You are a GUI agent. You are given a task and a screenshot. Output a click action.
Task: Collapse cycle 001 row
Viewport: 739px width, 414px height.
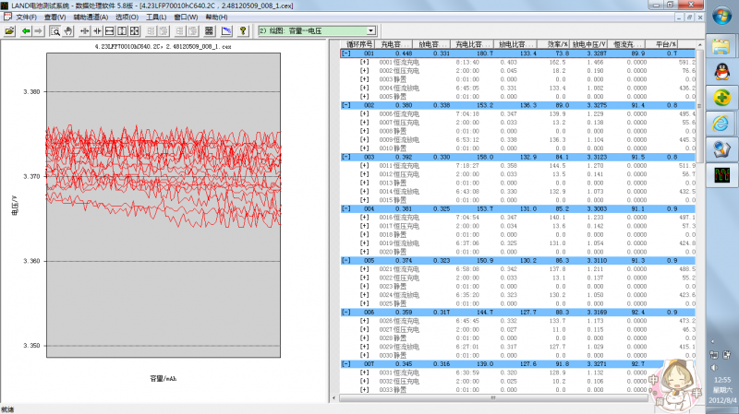pyautogui.click(x=346, y=53)
